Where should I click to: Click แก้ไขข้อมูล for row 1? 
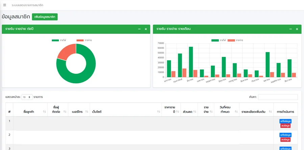(285, 121)
